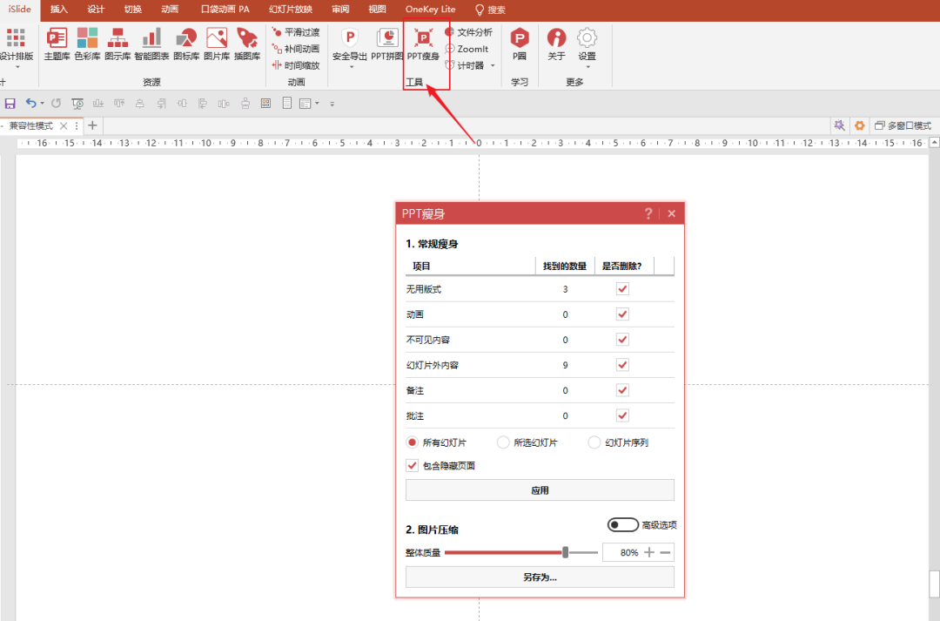Click the undo arrow icon
The width and height of the screenshot is (940, 621).
click(x=31, y=103)
